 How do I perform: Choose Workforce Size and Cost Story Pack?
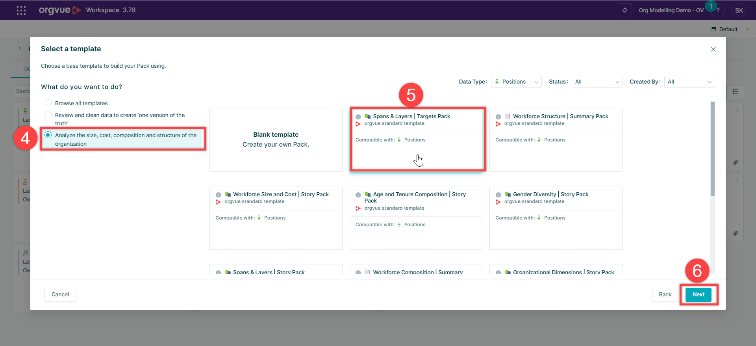(x=276, y=218)
